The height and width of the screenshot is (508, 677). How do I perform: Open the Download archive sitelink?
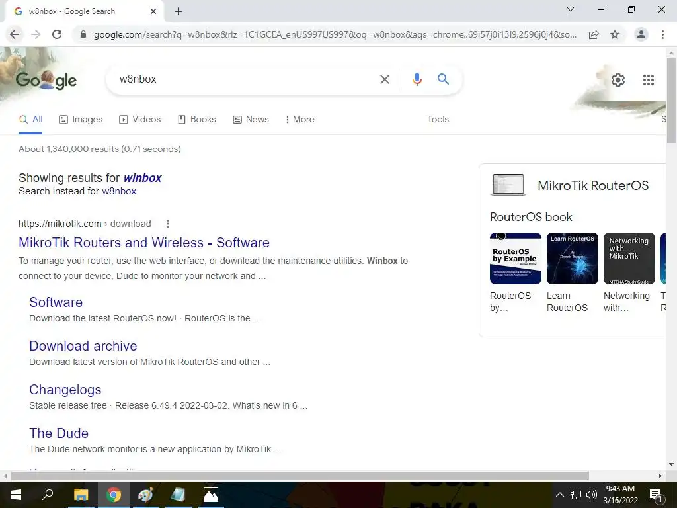coord(83,346)
